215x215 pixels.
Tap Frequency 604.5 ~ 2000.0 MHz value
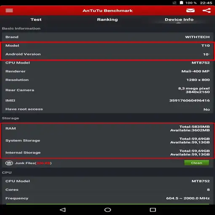tap(188, 198)
